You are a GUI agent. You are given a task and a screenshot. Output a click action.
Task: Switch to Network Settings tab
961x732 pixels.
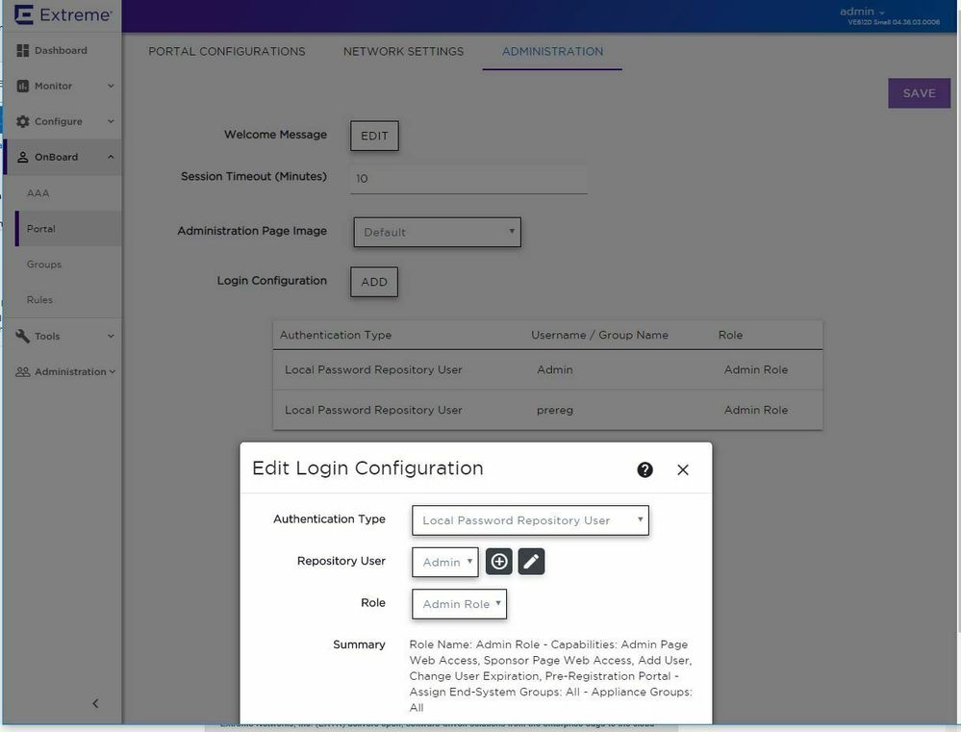(x=403, y=52)
